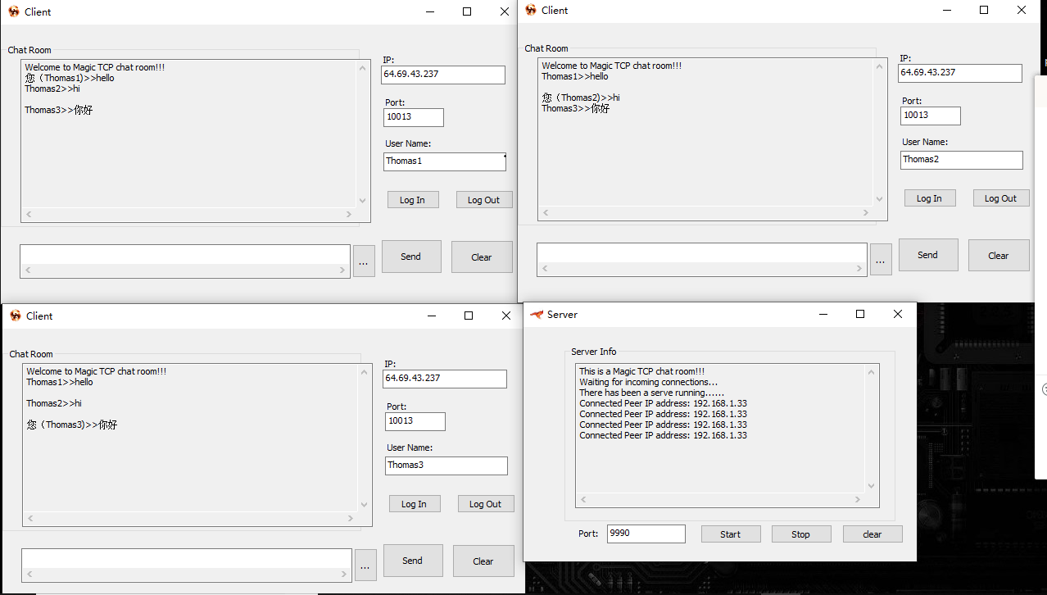Image resolution: width=1047 pixels, height=595 pixels.
Task: Click chat scroll-down arrow in Thomas2 client
Action: pyautogui.click(x=880, y=199)
